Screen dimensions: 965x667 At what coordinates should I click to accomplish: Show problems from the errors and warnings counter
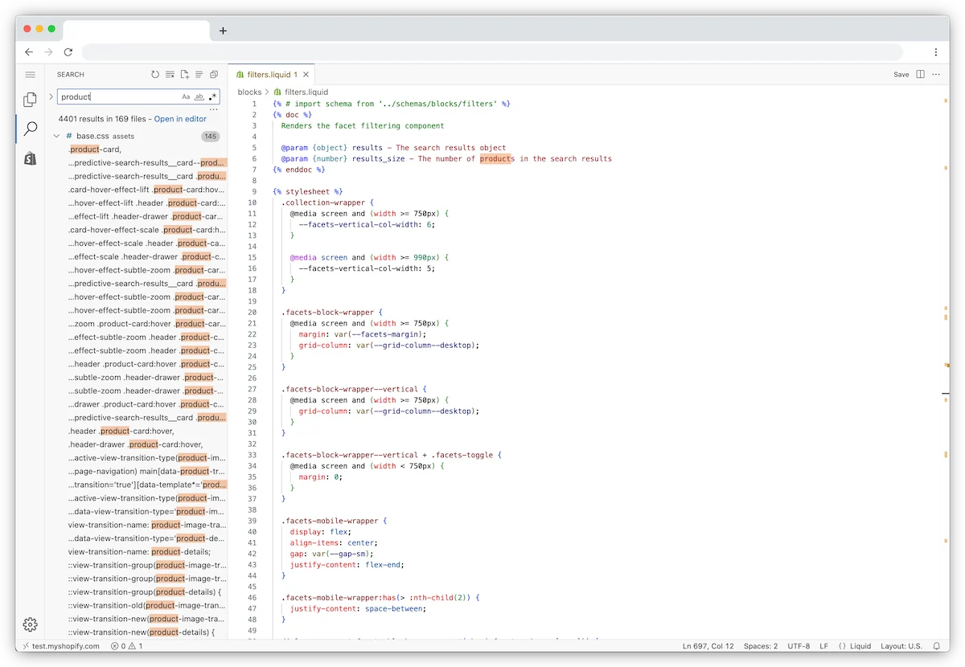click(x=126, y=646)
